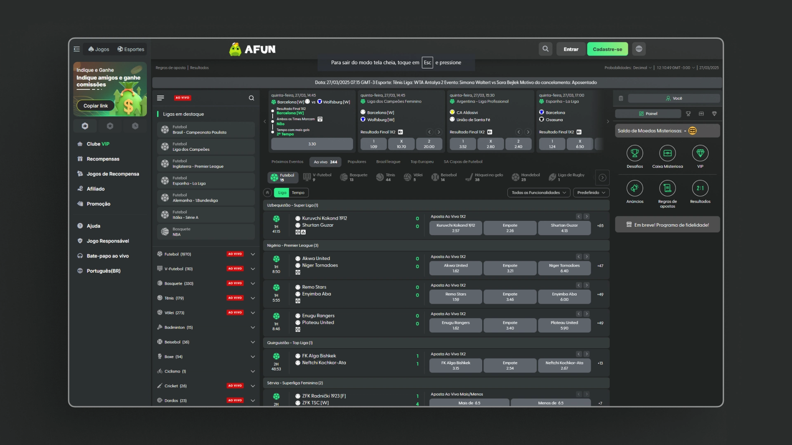Switch to Próximos Eventos tab
The width and height of the screenshot is (792, 445).
(287, 162)
